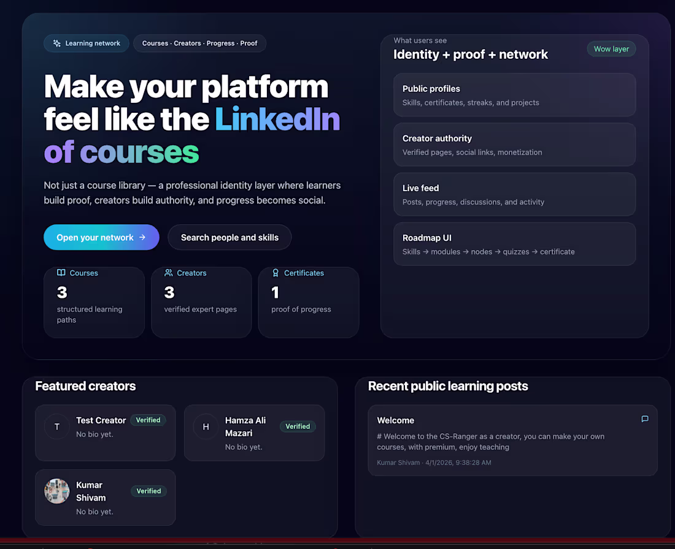Screen dimensions: 675x549
Task: Expand the Public profiles card
Action: (x=514, y=95)
